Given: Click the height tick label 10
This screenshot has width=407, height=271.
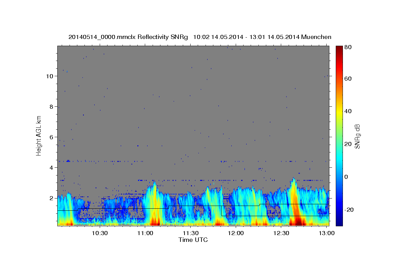Looking at the screenshot, I should pyautogui.click(x=50, y=76).
